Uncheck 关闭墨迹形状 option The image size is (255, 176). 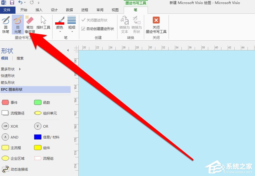coord(83,20)
